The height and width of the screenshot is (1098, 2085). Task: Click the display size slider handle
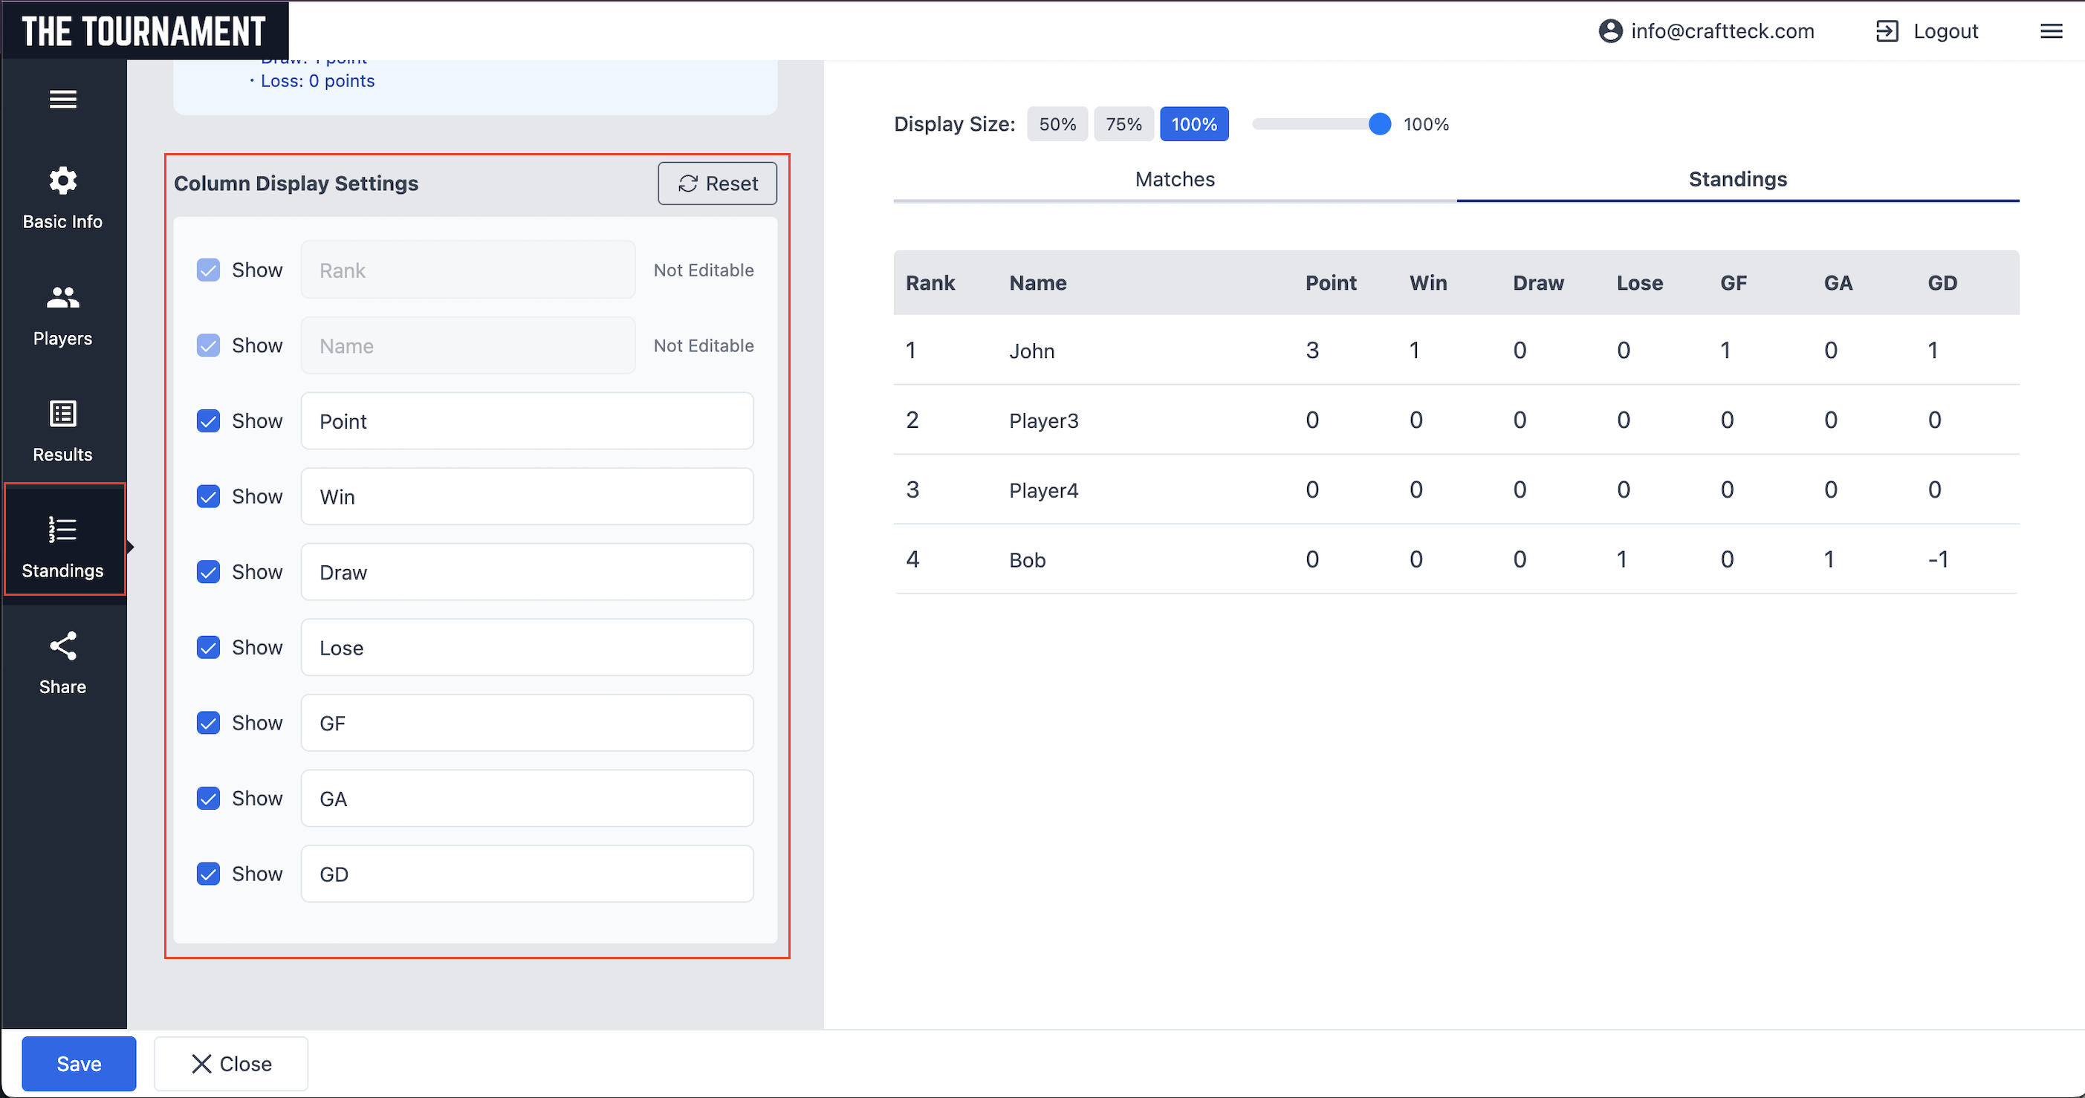[1379, 124]
